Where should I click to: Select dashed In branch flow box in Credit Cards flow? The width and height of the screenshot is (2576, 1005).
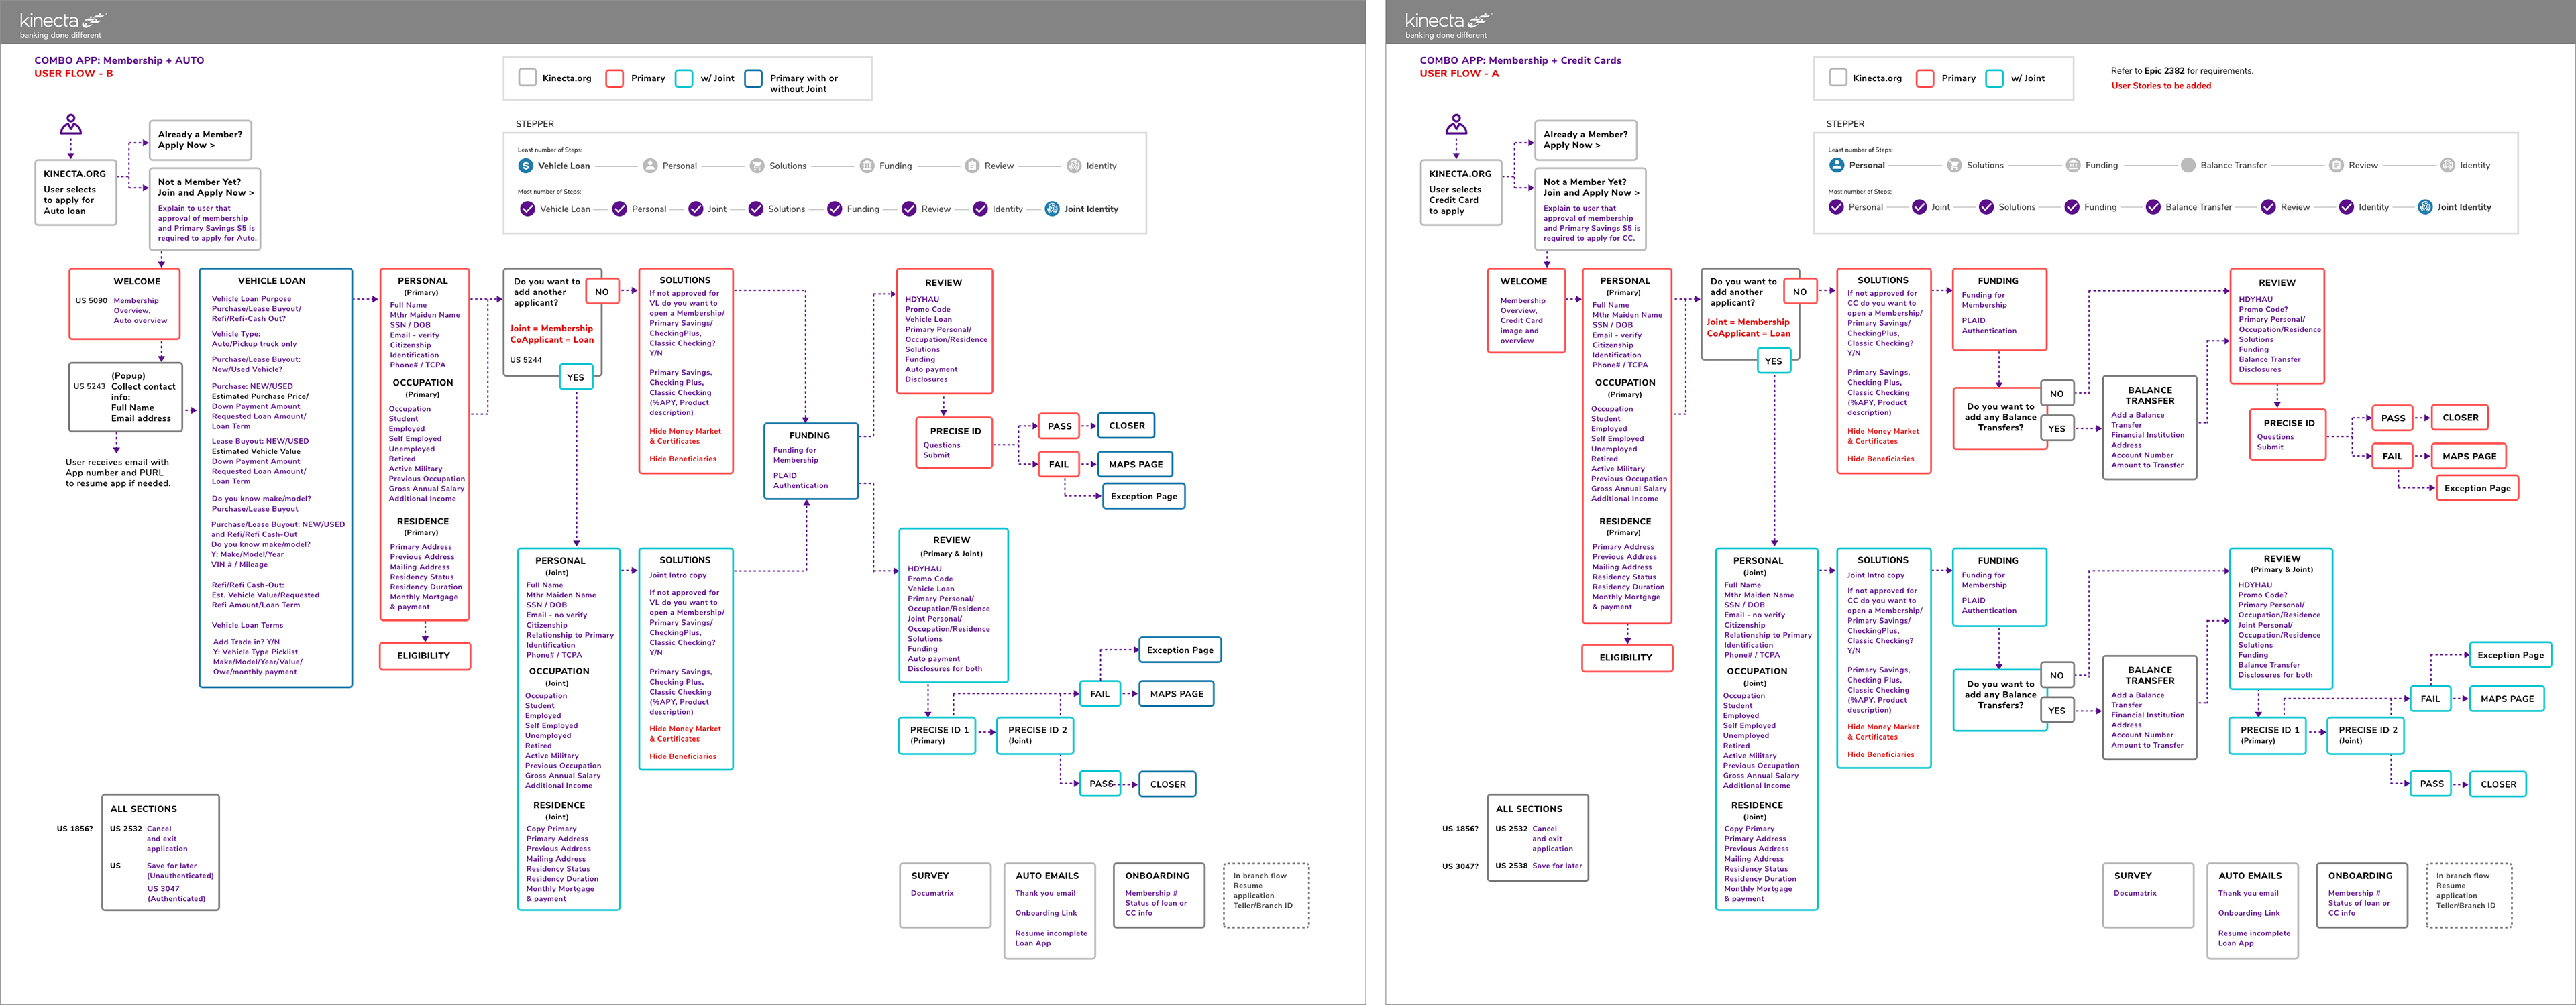tap(2469, 895)
